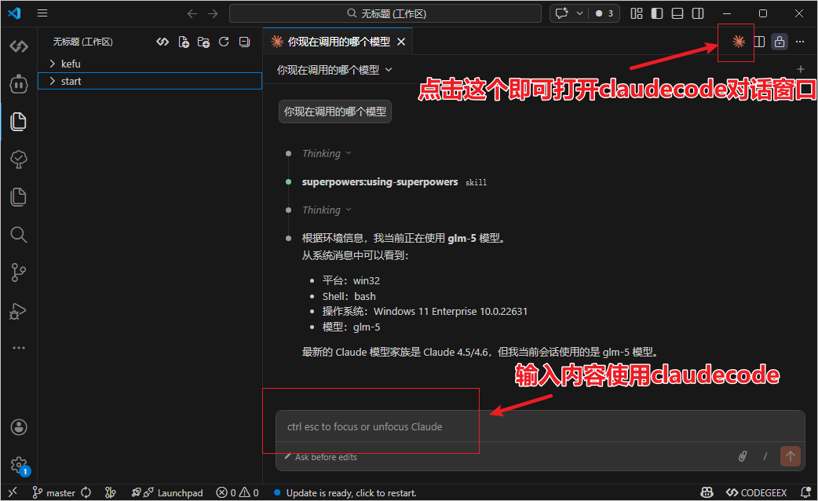Click the user message bubble 你现在调用的哪个模型
The image size is (818, 501).
click(335, 112)
